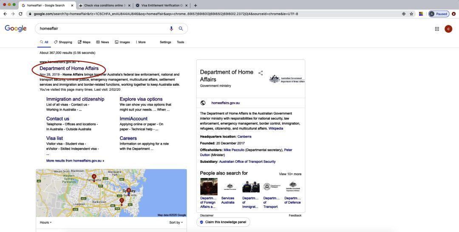Image resolution: width=459 pixels, height=232 pixels.
Task: Click the Google logo
Action: [x=16, y=28]
